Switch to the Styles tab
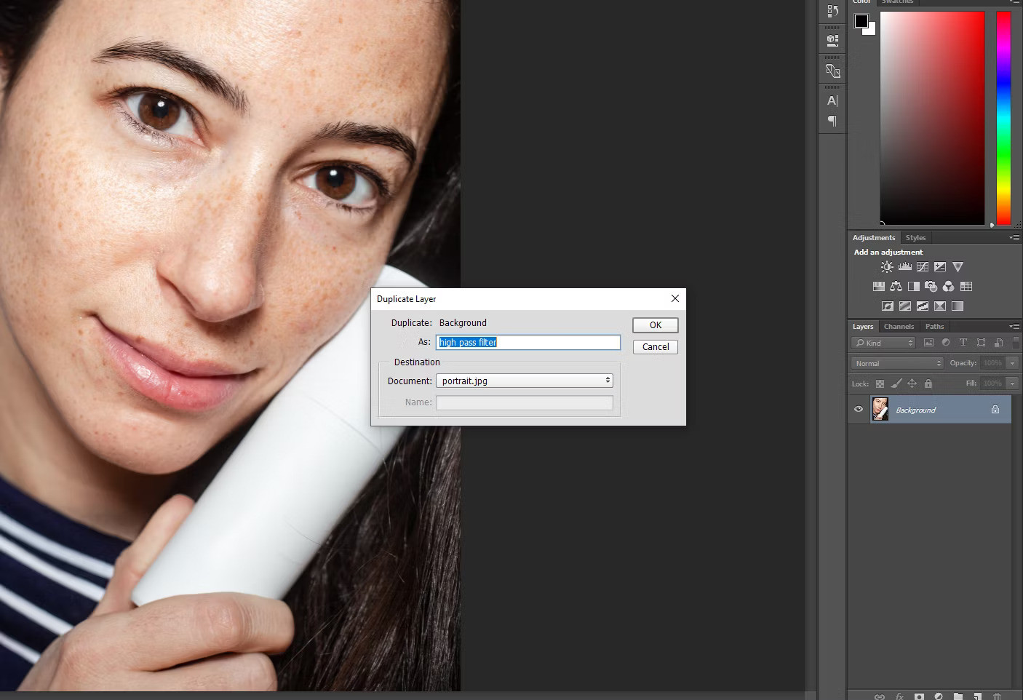1023x700 pixels. pyautogui.click(x=915, y=238)
